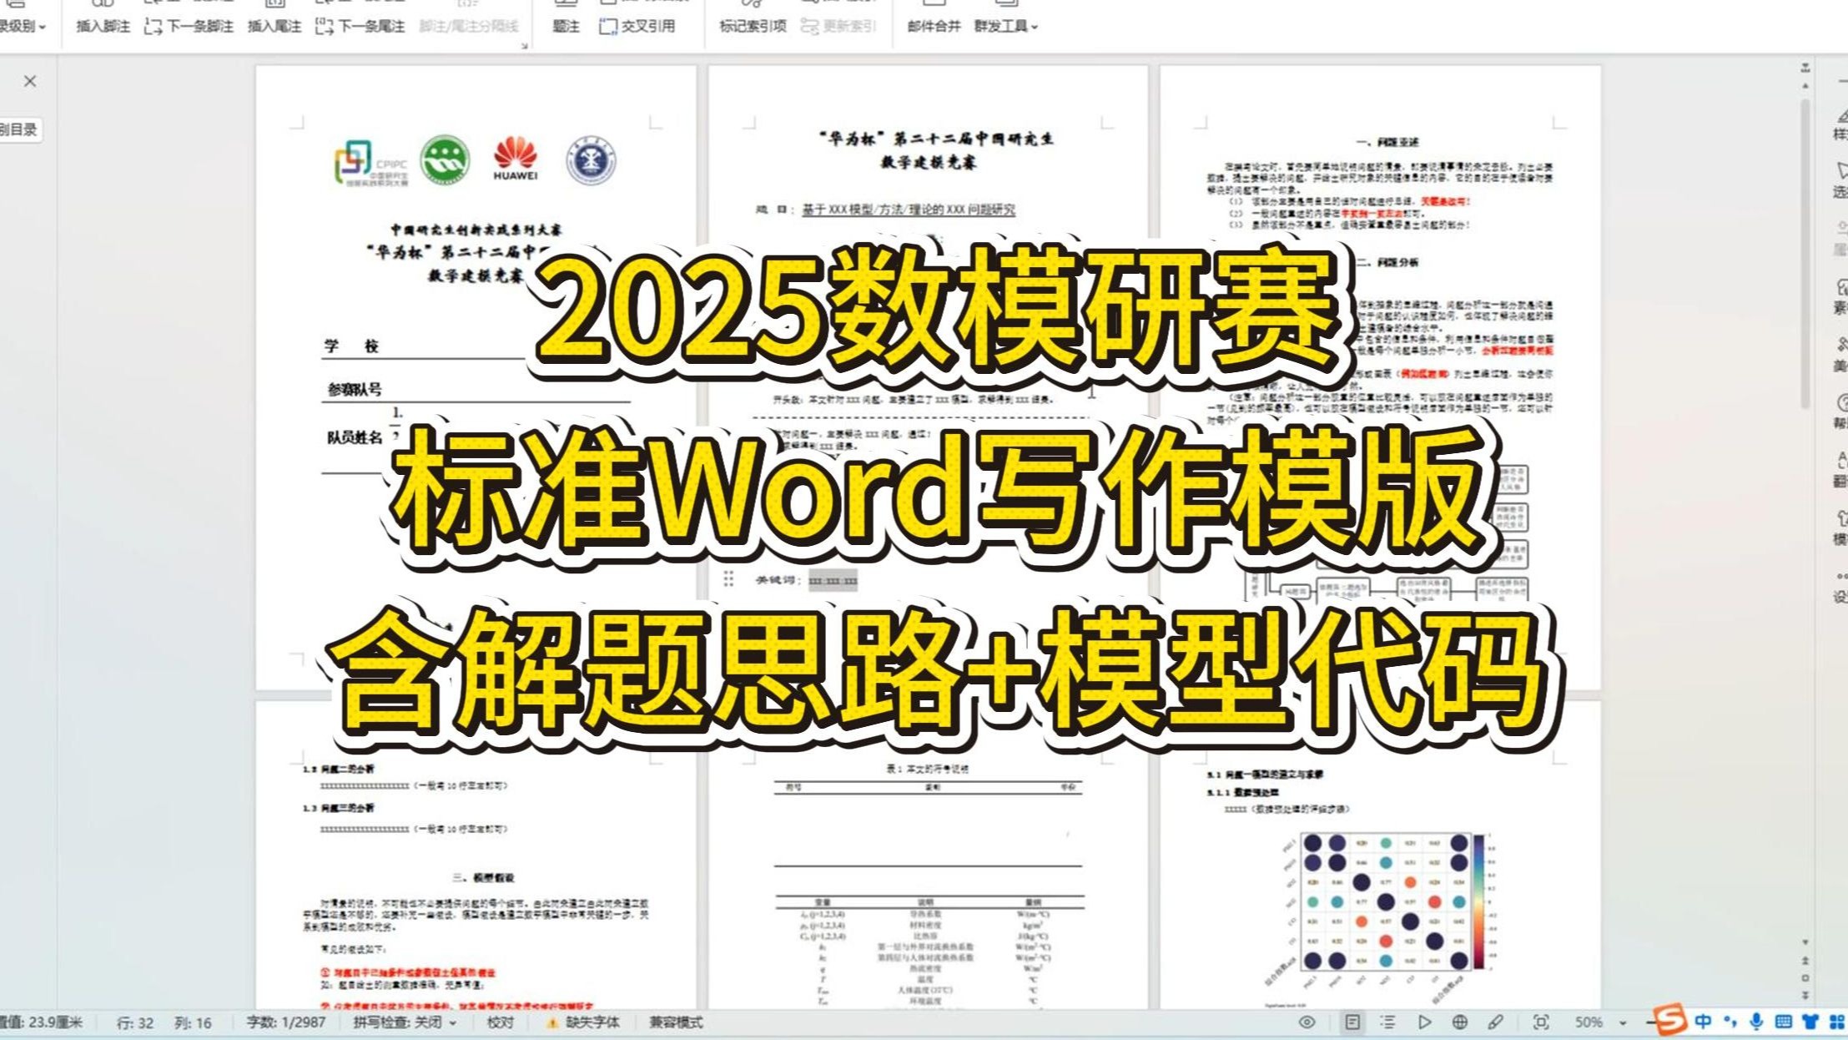Image resolution: width=1848 pixels, height=1040 pixels.
Task: Click 缺失字体 missing fonts warning
Action: pyautogui.click(x=582, y=1022)
